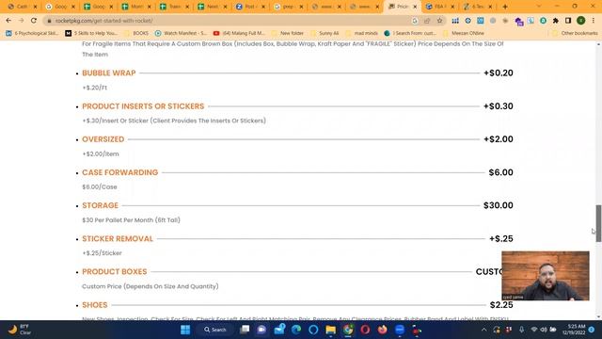The image size is (602, 339).
Task: Click the PRODUCT BOXES heading
Action: (115, 272)
